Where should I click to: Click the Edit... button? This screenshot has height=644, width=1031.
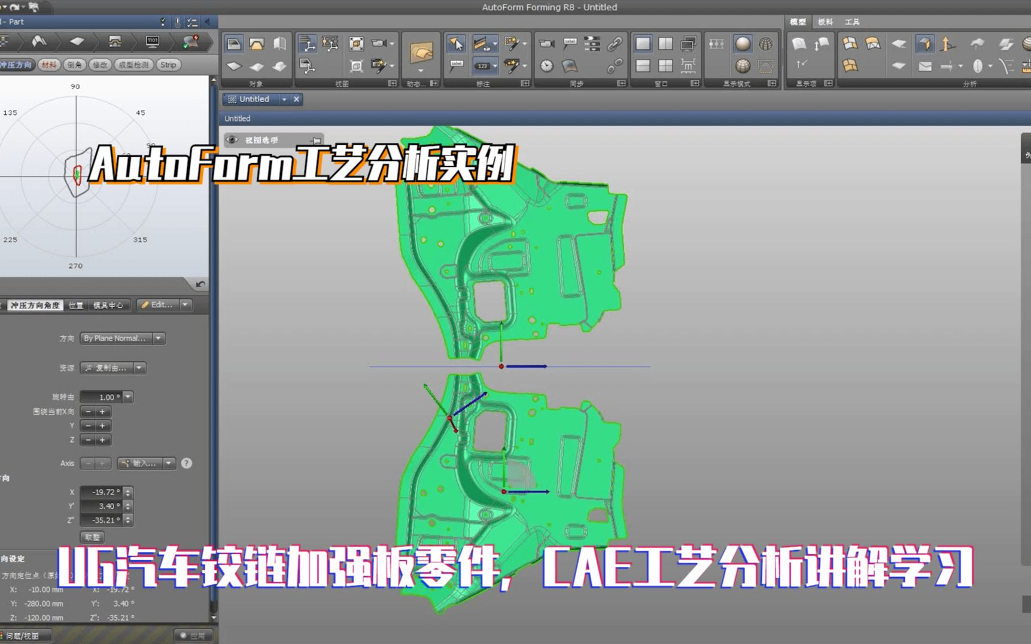pos(157,305)
